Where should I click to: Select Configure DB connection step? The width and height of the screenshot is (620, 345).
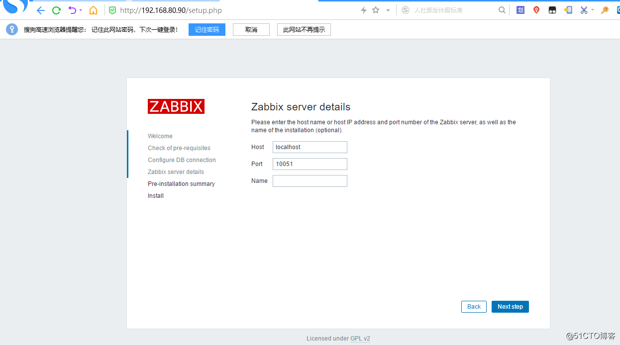click(182, 160)
